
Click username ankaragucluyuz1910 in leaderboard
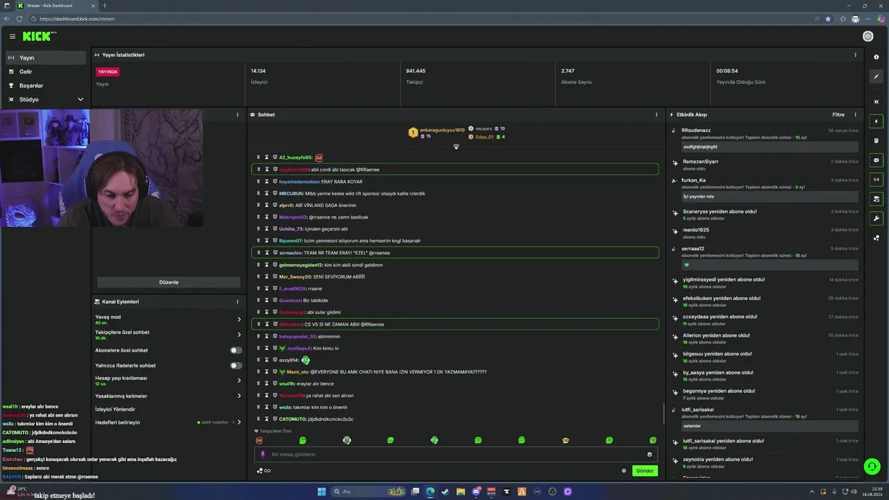click(x=442, y=130)
